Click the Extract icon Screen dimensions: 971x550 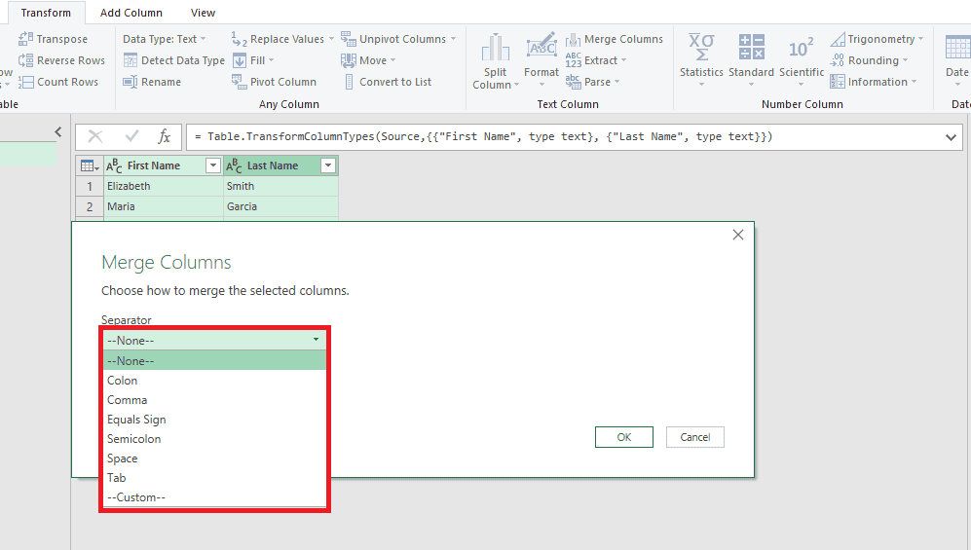coord(574,60)
